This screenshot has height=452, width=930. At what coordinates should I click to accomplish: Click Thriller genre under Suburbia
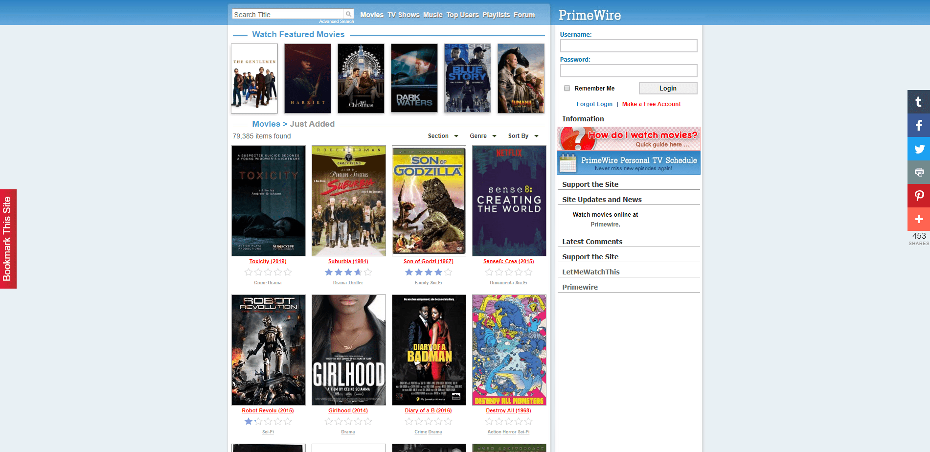(356, 283)
